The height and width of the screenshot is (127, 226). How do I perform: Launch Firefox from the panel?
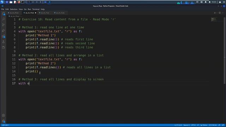coord(19,2)
